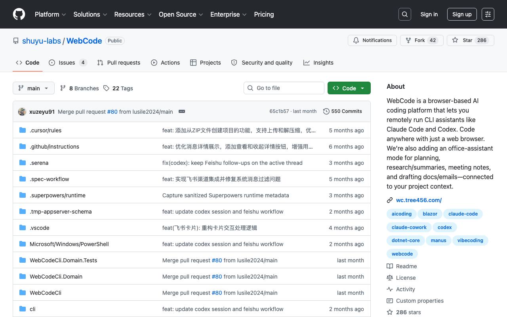Click the Readme book icon
507x317 pixels.
click(390, 266)
